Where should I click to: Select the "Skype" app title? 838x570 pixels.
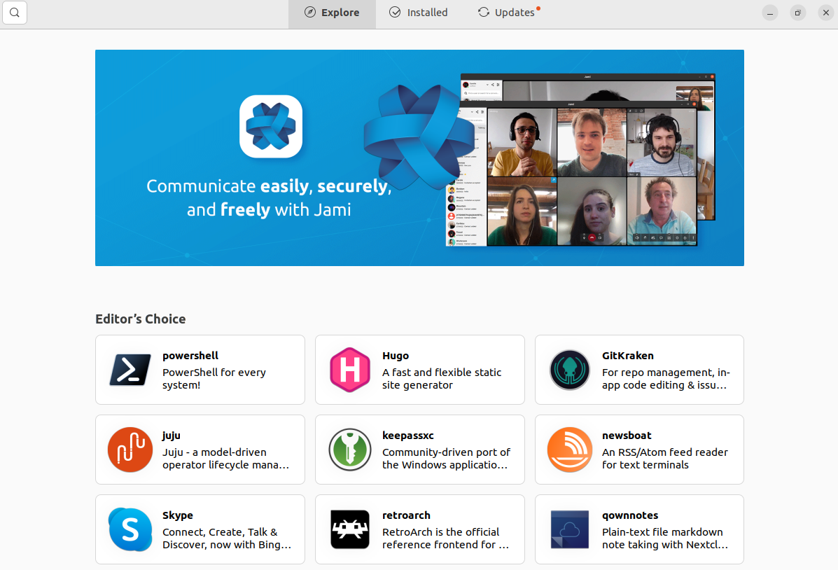(177, 515)
